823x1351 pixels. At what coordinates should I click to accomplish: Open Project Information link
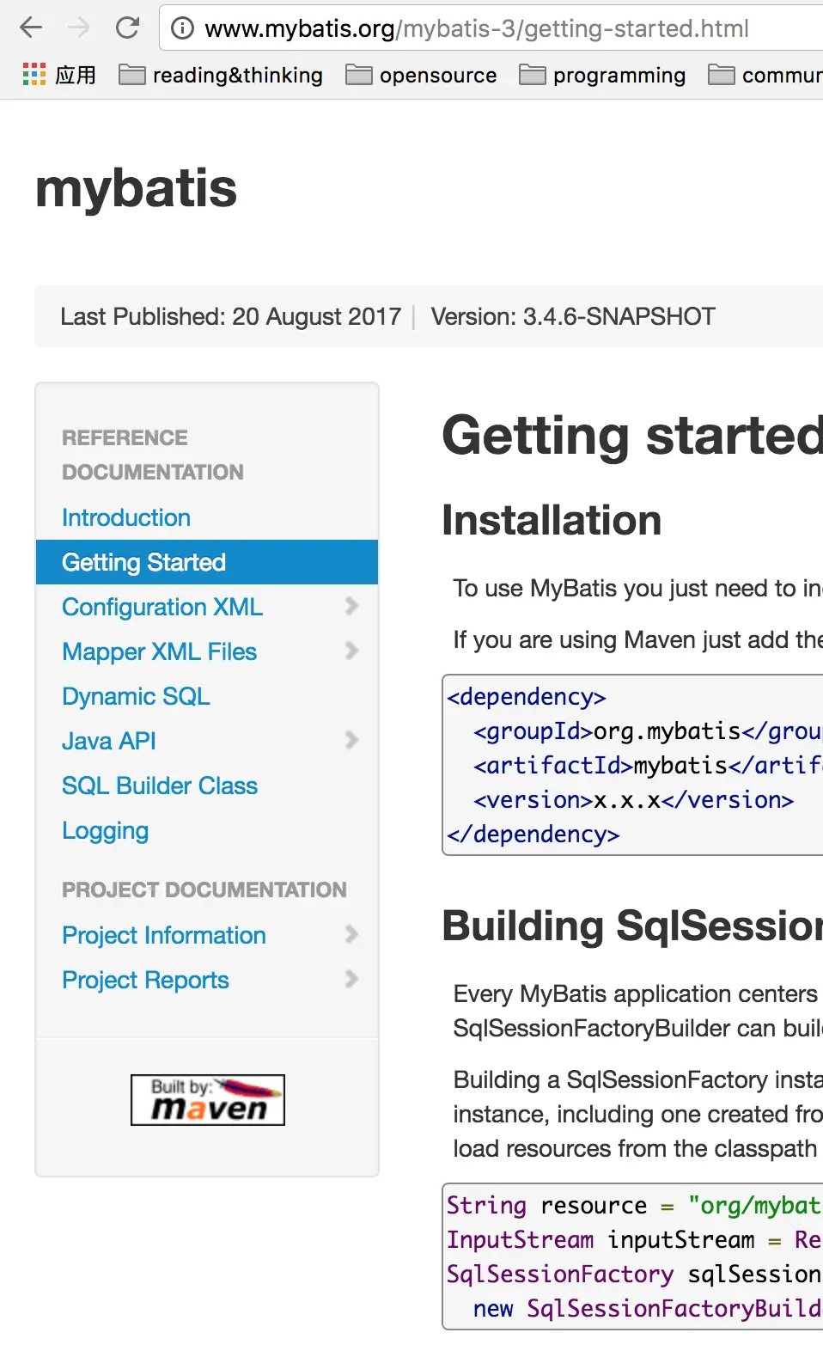click(x=164, y=935)
